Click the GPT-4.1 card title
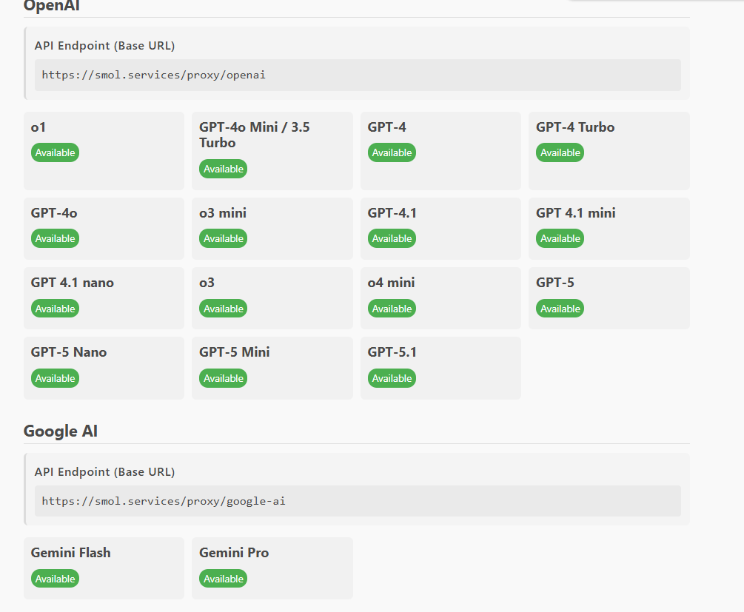This screenshot has width=744, height=612. pos(392,213)
